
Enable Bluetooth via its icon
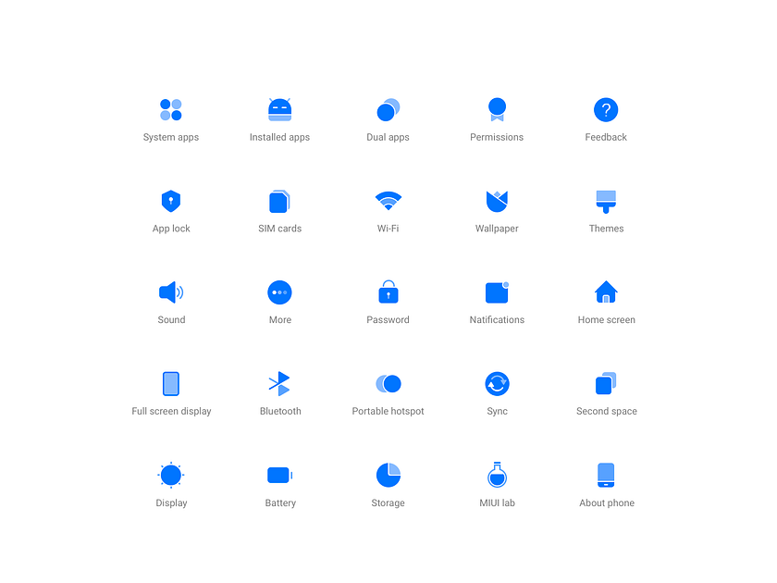(279, 384)
